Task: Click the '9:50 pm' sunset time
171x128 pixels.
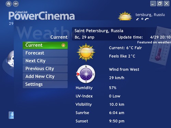Action: [x=117, y=121]
